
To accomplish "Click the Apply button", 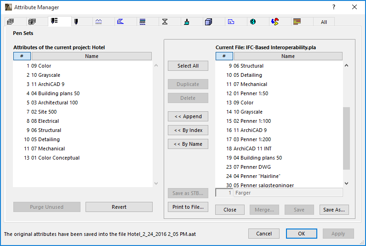I will click(338, 234).
